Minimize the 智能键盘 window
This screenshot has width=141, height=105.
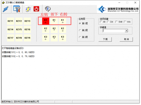pos(119,3)
